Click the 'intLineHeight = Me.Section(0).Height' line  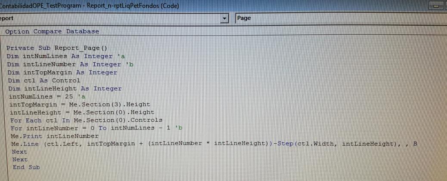click(82, 112)
